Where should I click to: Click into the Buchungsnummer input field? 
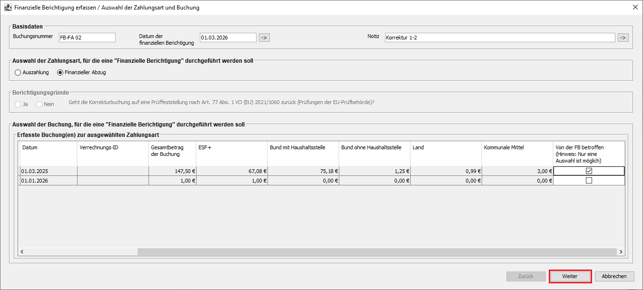click(87, 38)
